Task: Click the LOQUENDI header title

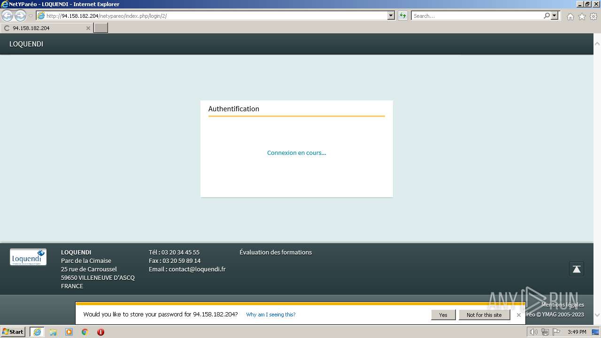Action: (x=26, y=44)
